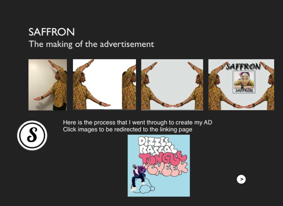This screenshot has width=283, height=206.
Task: Click the 'Here is the process' text line
Action: (x=137, y=122)
